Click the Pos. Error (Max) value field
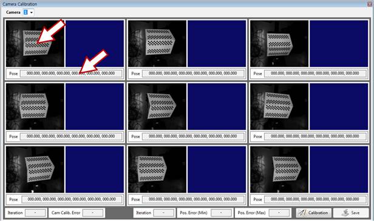The image size is (374, 221). tap(279, 212)
